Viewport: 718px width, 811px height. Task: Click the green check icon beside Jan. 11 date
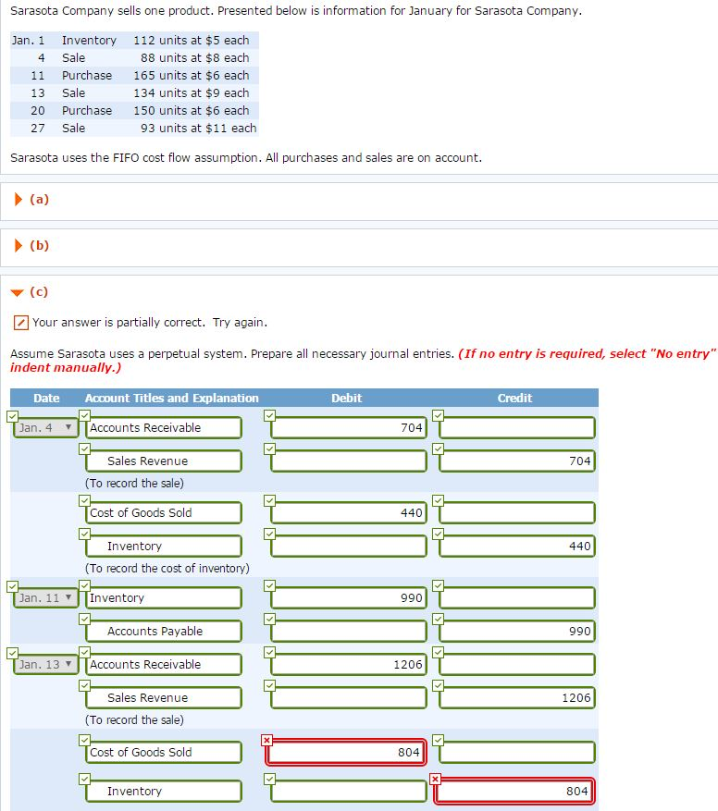pyautogui.click(x=12, y=586)
